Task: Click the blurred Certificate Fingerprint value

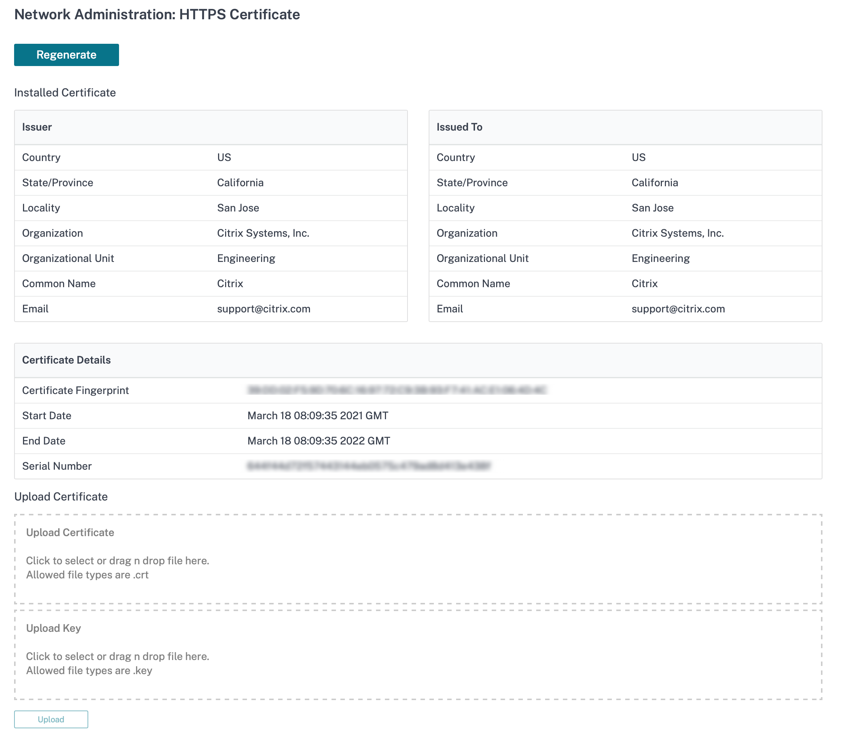Action: (x=397, y=390)
